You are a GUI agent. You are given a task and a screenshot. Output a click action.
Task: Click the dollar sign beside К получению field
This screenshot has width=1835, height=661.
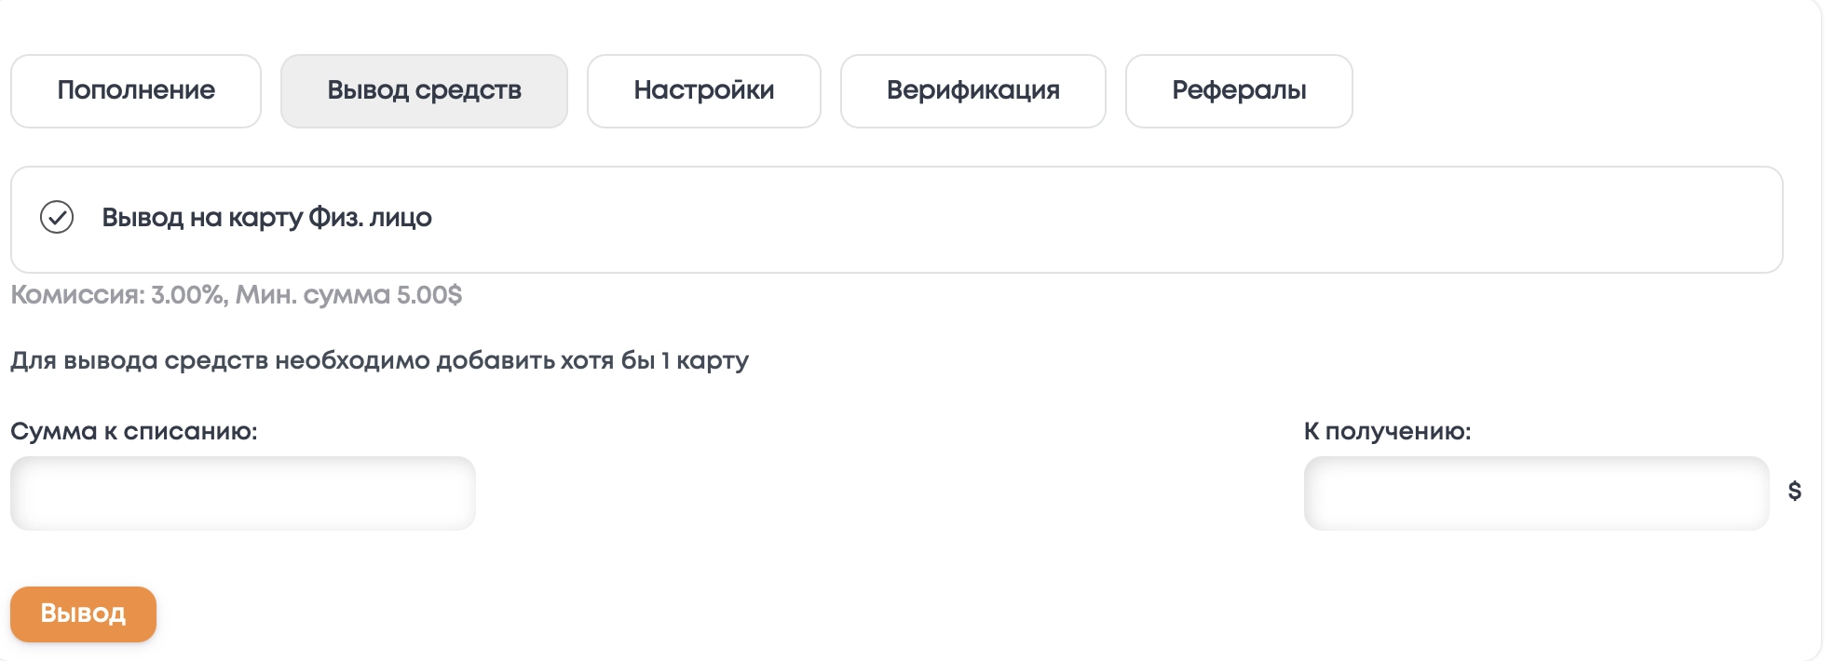tap(1794, 491)
